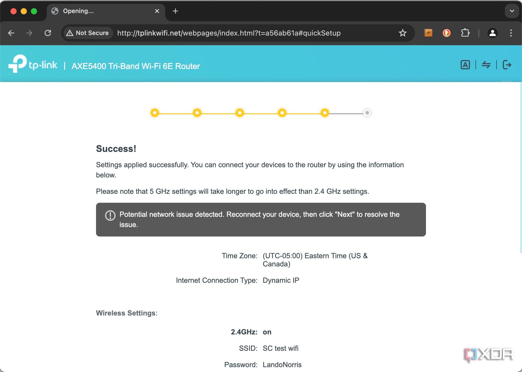Viewport: 522px width, 372px height.
Task: Open the tab search chevron at top right
Action: click(x=512, y=11)
